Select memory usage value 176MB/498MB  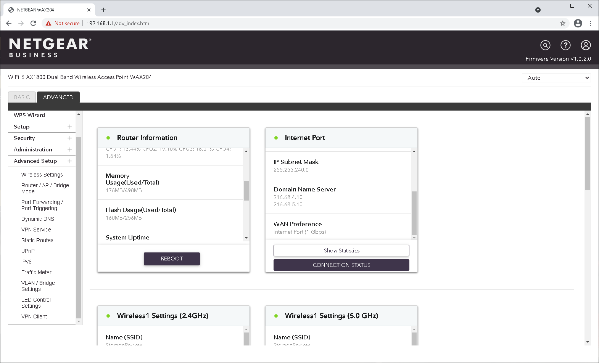coord(124,190)
